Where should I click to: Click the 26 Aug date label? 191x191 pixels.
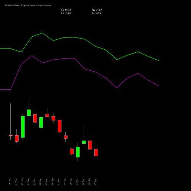click(10, 181)
